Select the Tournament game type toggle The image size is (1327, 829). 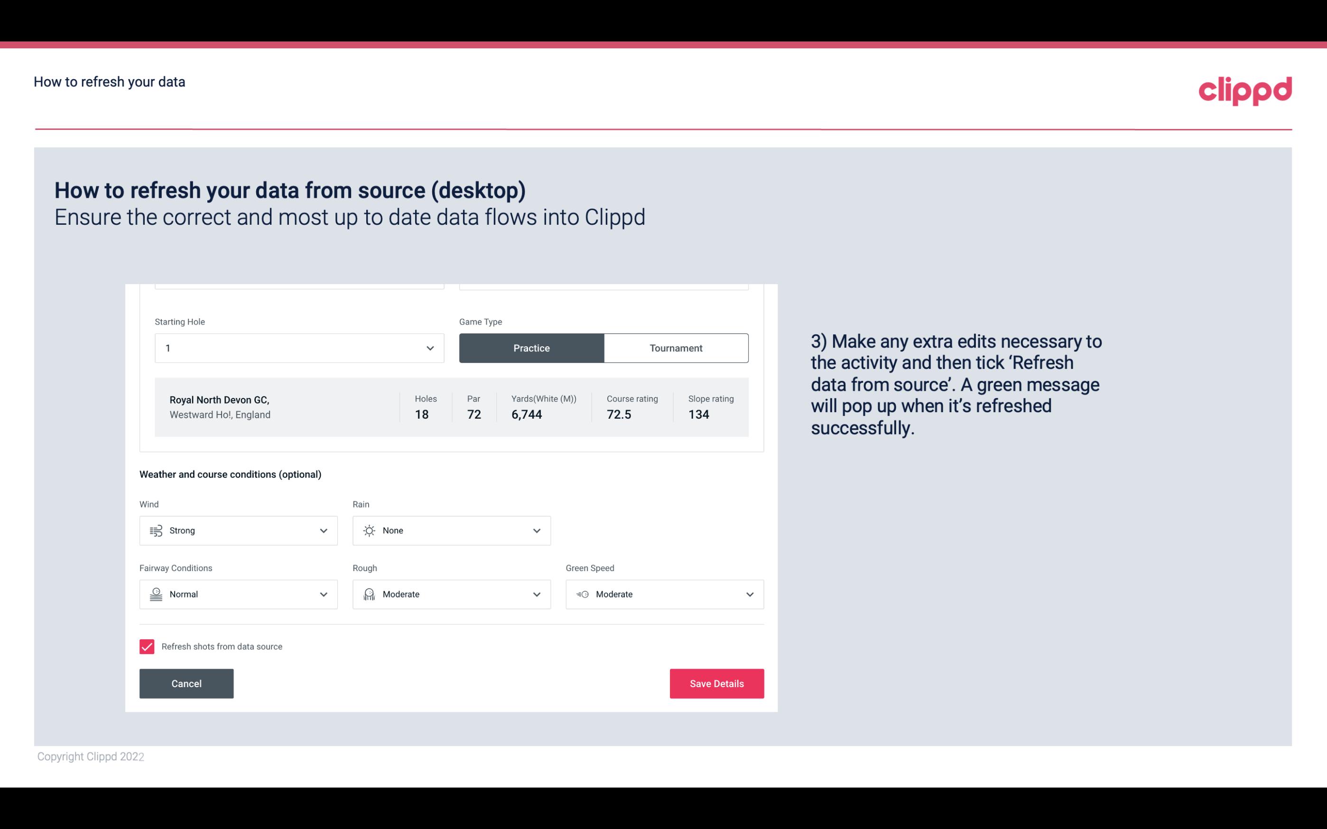[x=676, y=348]
